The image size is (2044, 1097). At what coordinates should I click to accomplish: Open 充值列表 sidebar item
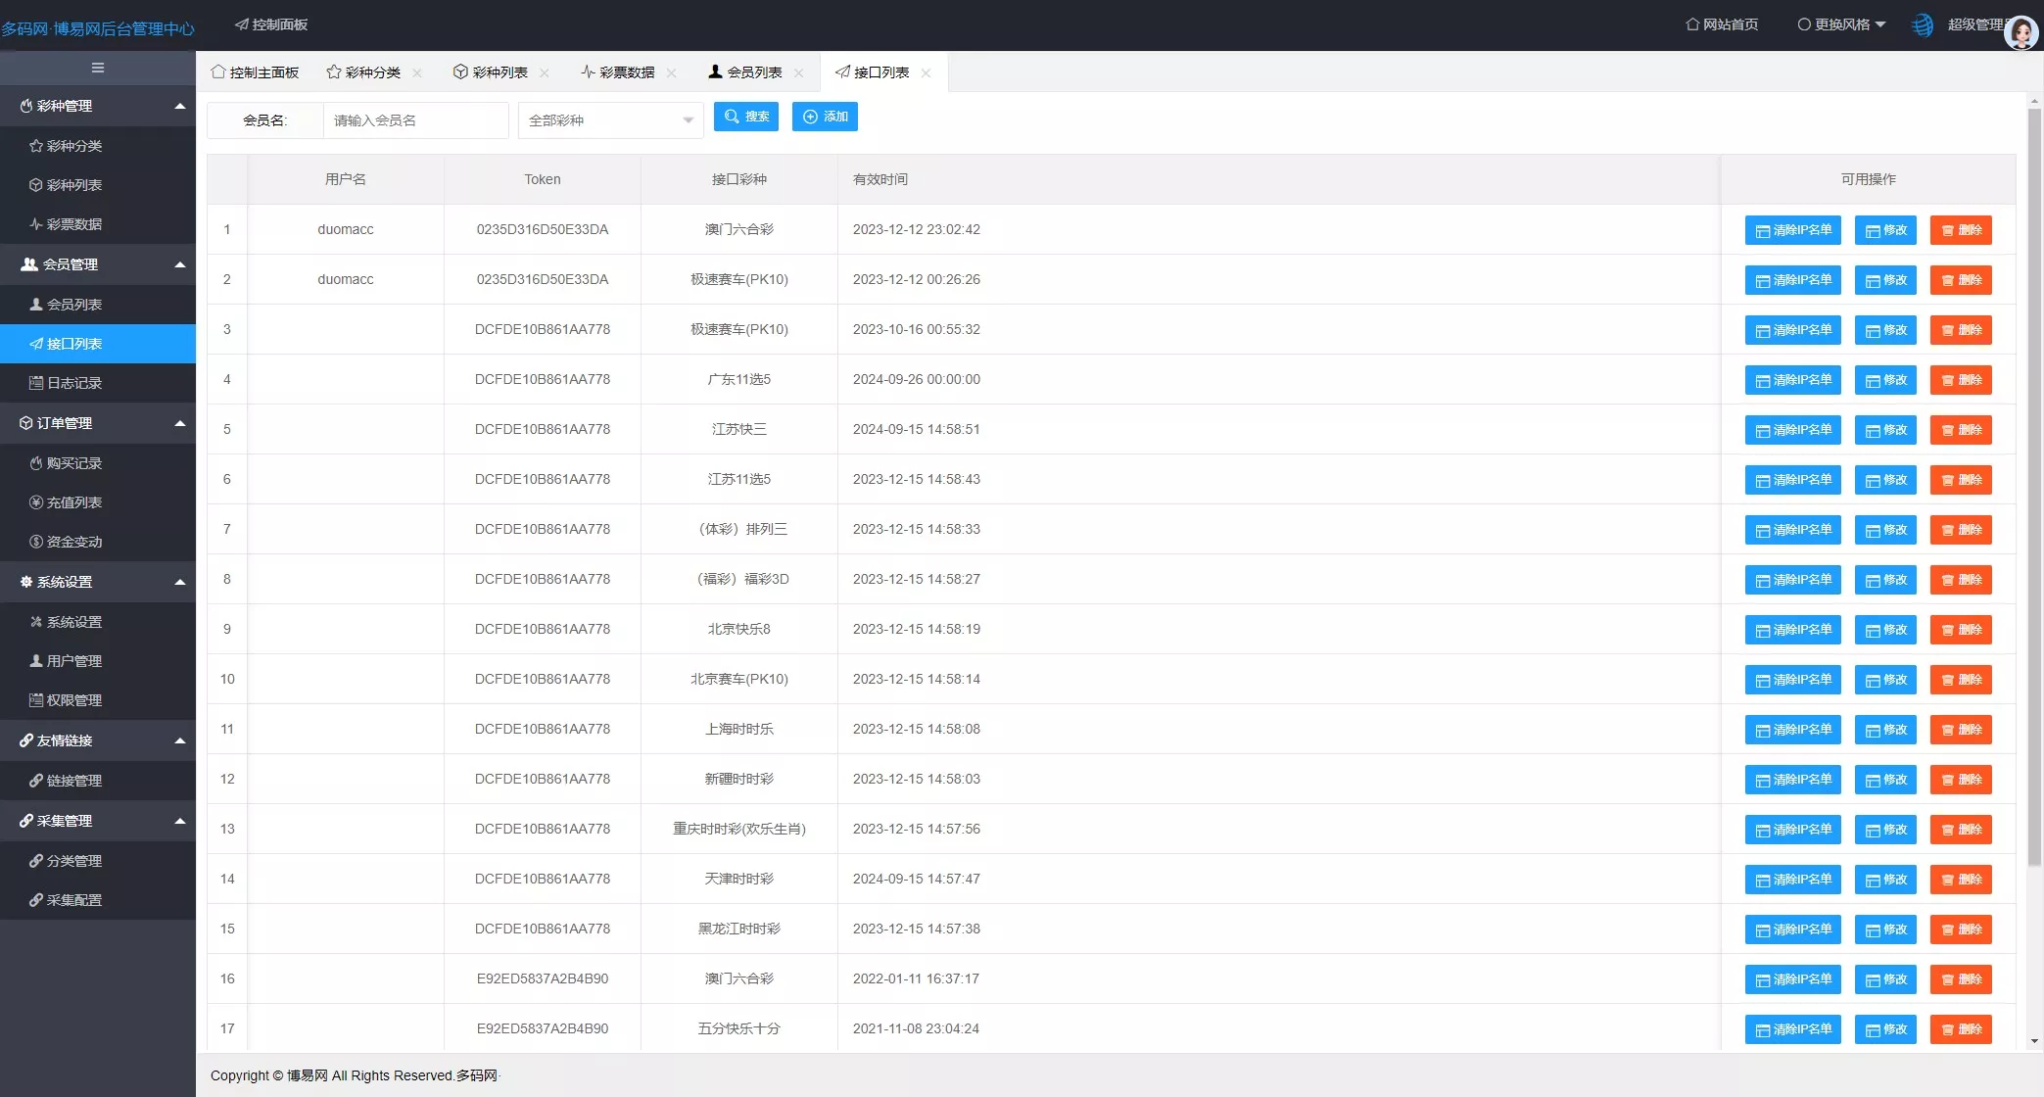(73, 502)
